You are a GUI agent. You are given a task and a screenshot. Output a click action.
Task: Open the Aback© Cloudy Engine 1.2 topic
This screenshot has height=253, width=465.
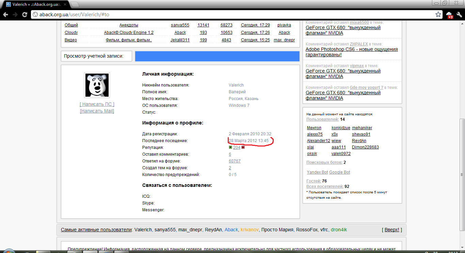129,33
